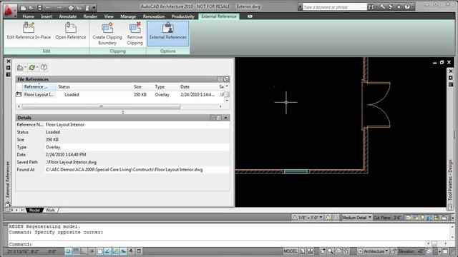Screen dimensions: 458x257
Task: Click green Refresh icon in palette
Action: click(31, 68)
